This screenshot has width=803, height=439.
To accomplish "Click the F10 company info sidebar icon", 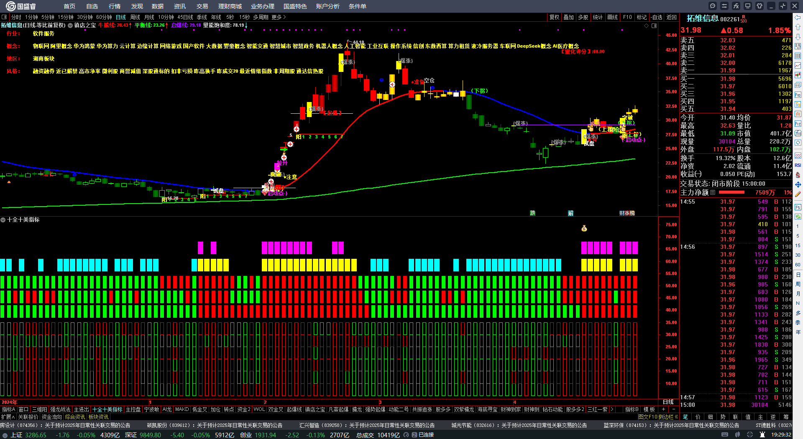I will 798,94.
